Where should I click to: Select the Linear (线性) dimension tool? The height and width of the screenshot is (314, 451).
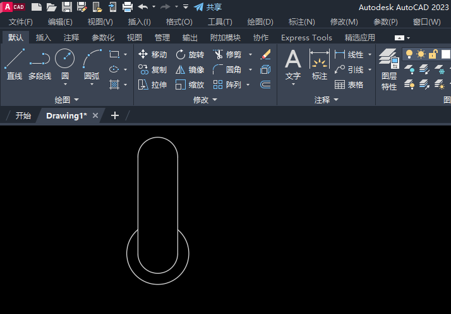tap(349, 54)
